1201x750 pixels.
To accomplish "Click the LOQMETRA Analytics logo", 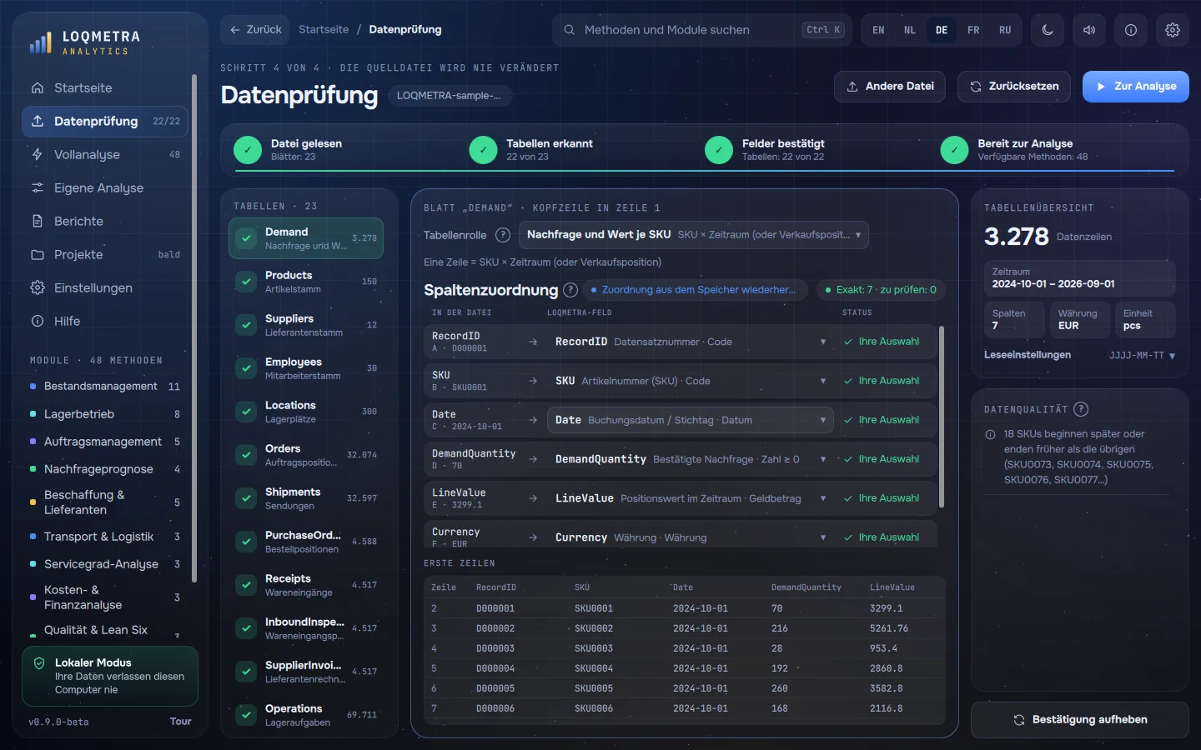I will pyautogui.click(x=85, y=42).
